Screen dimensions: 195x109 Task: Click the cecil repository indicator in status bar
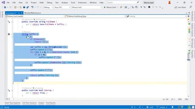point(150,107)
